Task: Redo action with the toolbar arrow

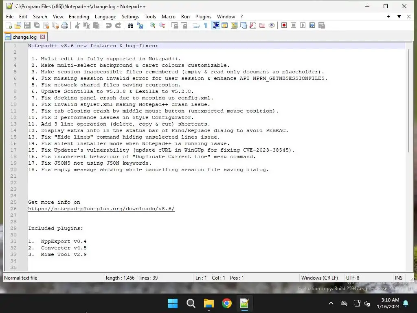Action: 118,26
